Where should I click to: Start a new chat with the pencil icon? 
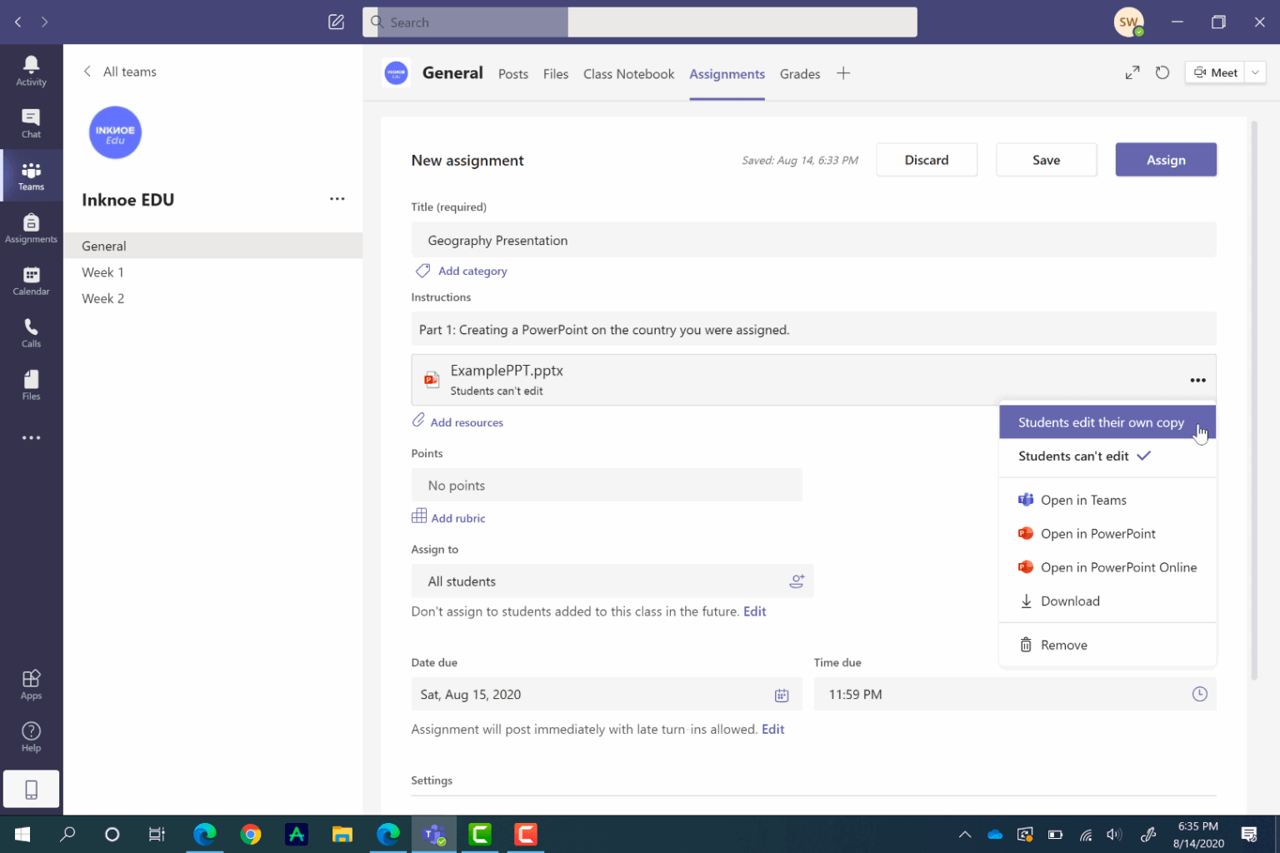[337, 22]
